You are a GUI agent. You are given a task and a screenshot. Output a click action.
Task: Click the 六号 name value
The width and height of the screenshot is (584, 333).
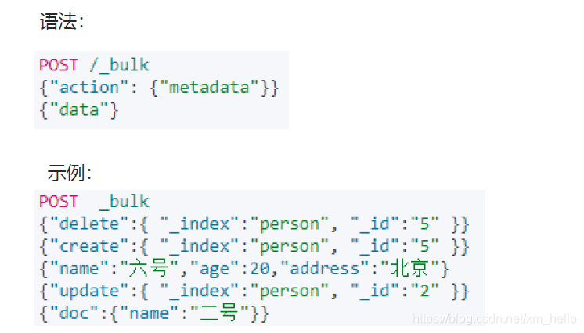pyautogui.click(x=149, y=268)
